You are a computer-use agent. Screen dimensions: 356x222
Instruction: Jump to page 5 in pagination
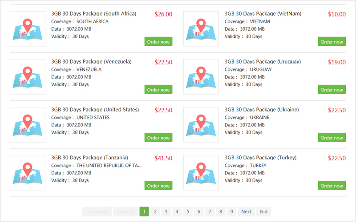pyautogui.click(x=188, y=212)
